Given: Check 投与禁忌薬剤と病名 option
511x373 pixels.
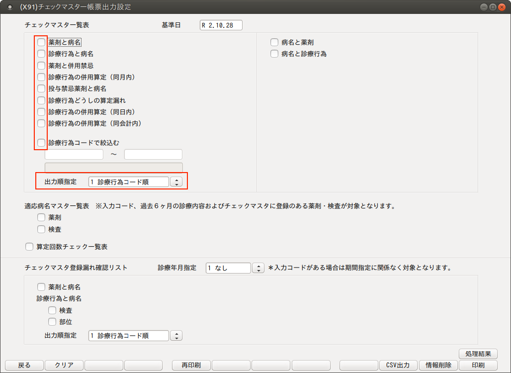Looking at the screenshot, I should [x=41, y=89].
